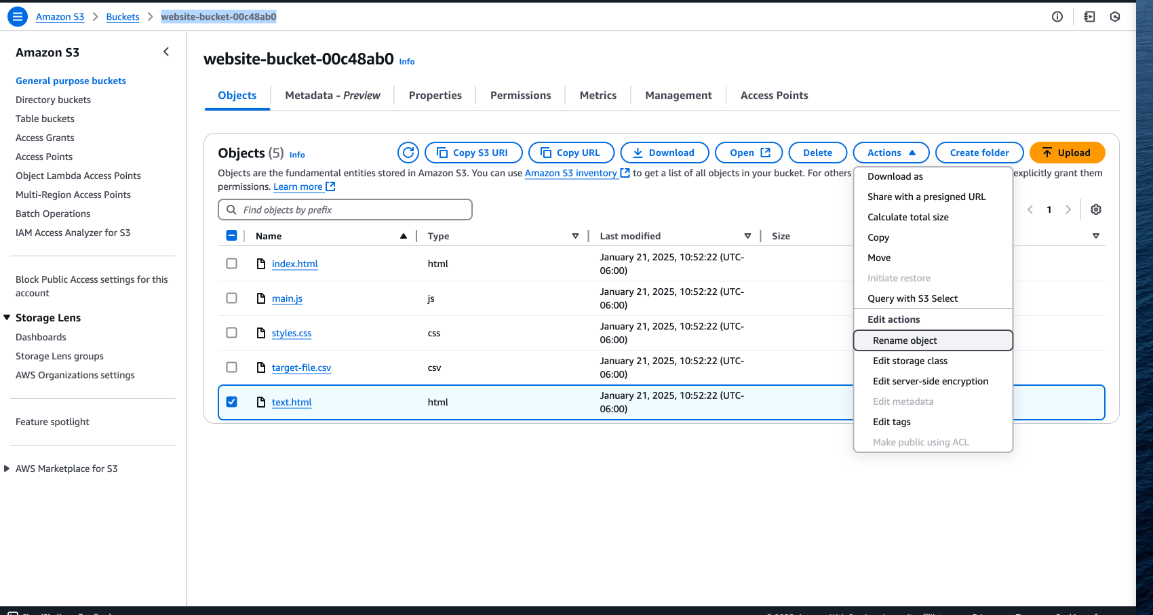Focus the Find objects by prefix field
This screenshot has width=1153, height=615.
pos(345,210)
